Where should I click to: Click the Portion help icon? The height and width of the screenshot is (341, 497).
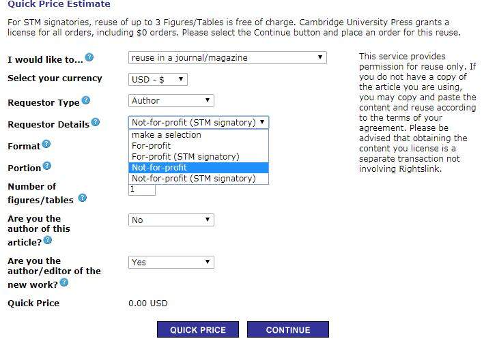48,166
